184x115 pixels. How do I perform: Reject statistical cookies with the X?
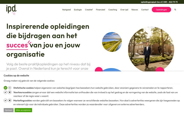[10, 88]
